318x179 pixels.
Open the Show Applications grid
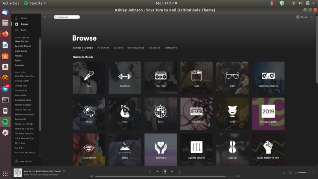[x=5, y=174]
